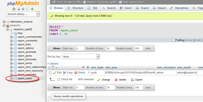Screen dimensions: 203x102
Task: Click the table icon beside wpsm_terms
Action: pyautogui.click(x=15, y=63)
